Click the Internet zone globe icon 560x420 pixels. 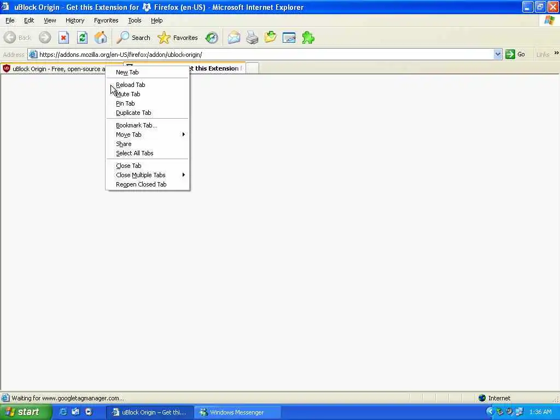pos(482,398)
